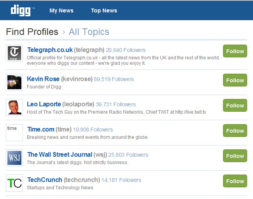This screenshot has height=199, width=253.
Task: Follow the Time.com profile
Action: (x=235, y=131)
